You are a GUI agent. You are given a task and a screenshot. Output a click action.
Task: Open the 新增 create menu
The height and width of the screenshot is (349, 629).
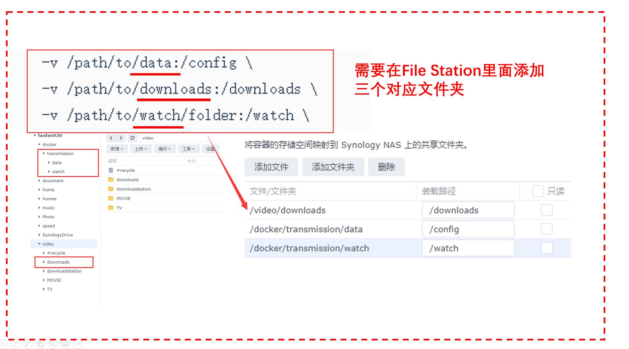click(x=117, y=149)
